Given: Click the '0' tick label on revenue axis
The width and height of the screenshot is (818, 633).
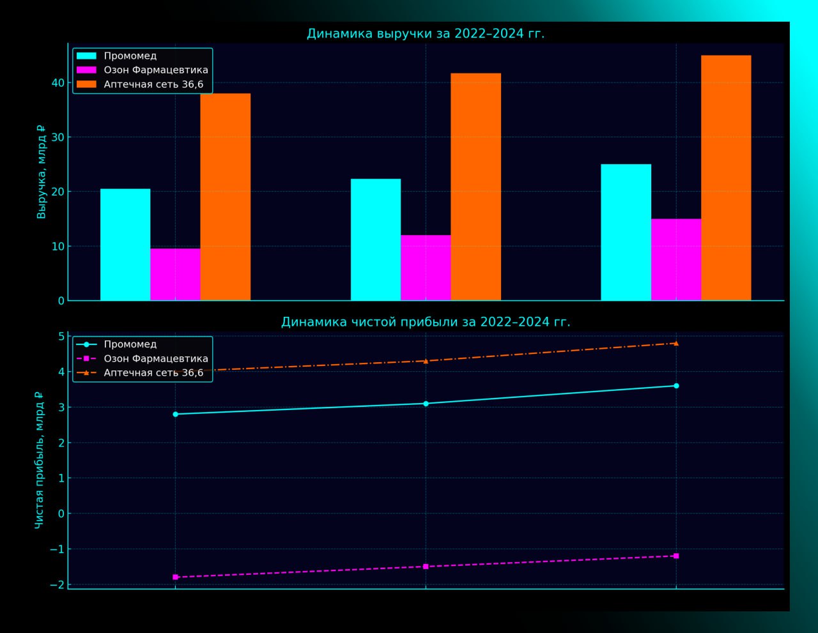Looking at the screenshot, I should pyautogui.click(x=61, y=301).
